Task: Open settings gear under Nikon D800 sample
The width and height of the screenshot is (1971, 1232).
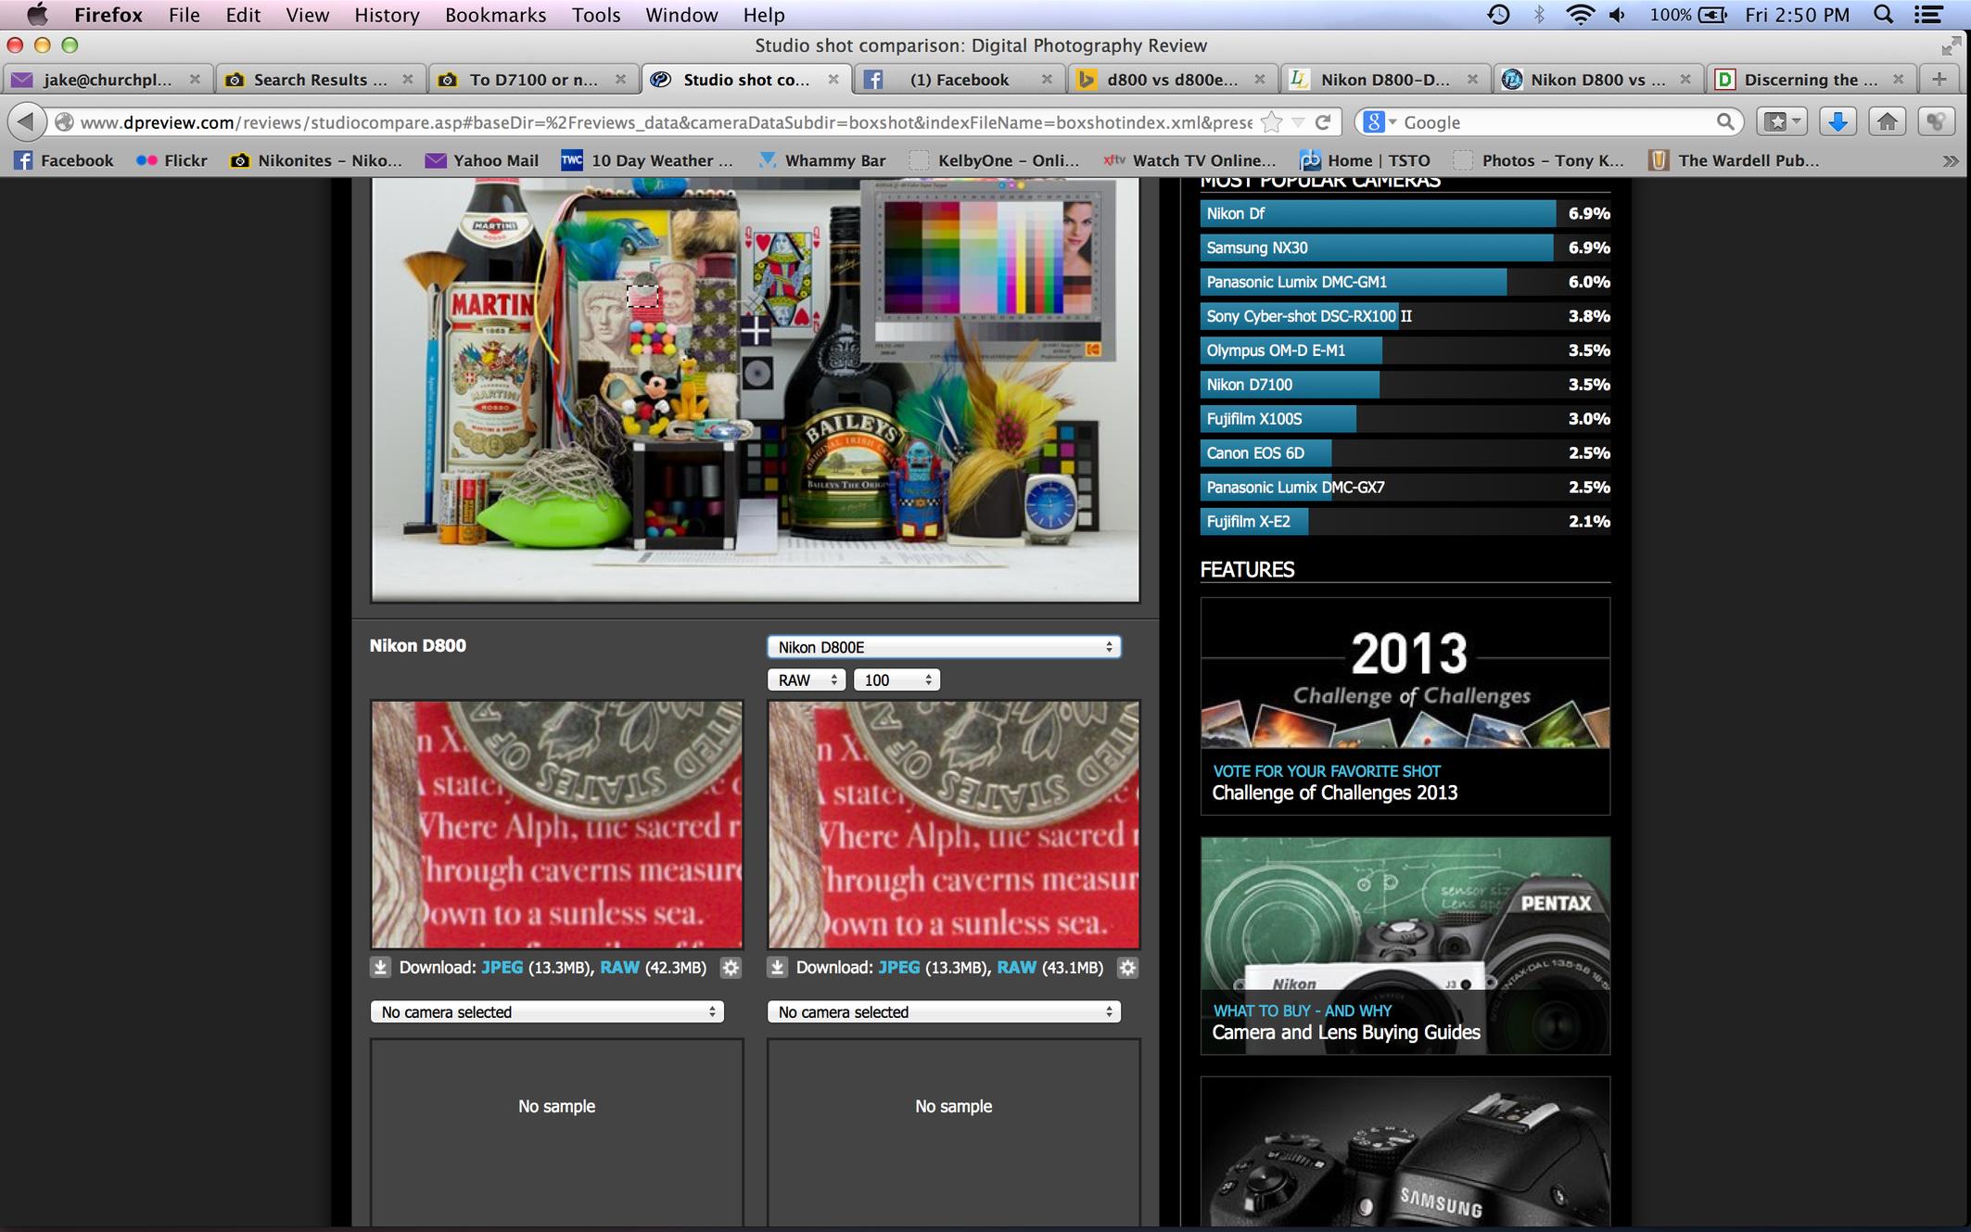Action: pyautogui.click(x=731, y=968)
